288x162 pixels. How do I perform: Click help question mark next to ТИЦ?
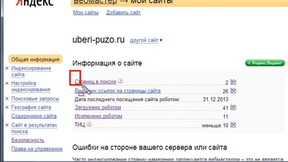89,124
